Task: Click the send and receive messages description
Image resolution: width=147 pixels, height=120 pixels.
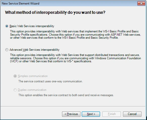Action: click(66, 95)
